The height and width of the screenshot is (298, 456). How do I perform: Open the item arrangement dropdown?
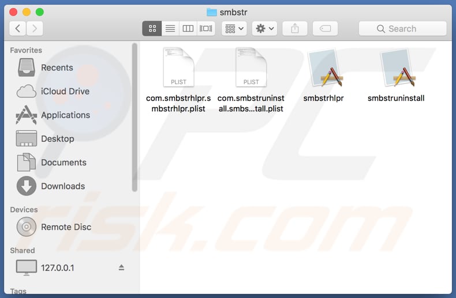(234, 28)
